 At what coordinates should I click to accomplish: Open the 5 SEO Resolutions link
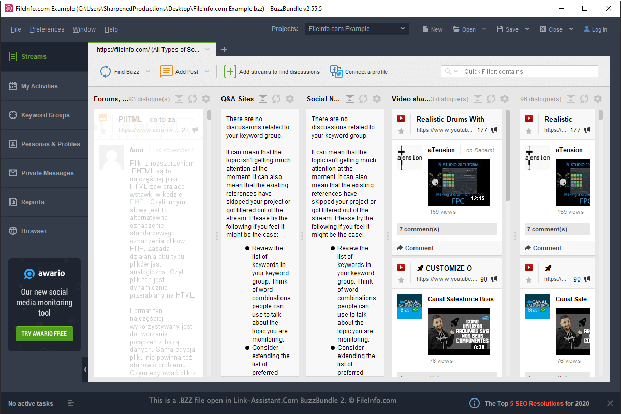[x=537, y=404]
